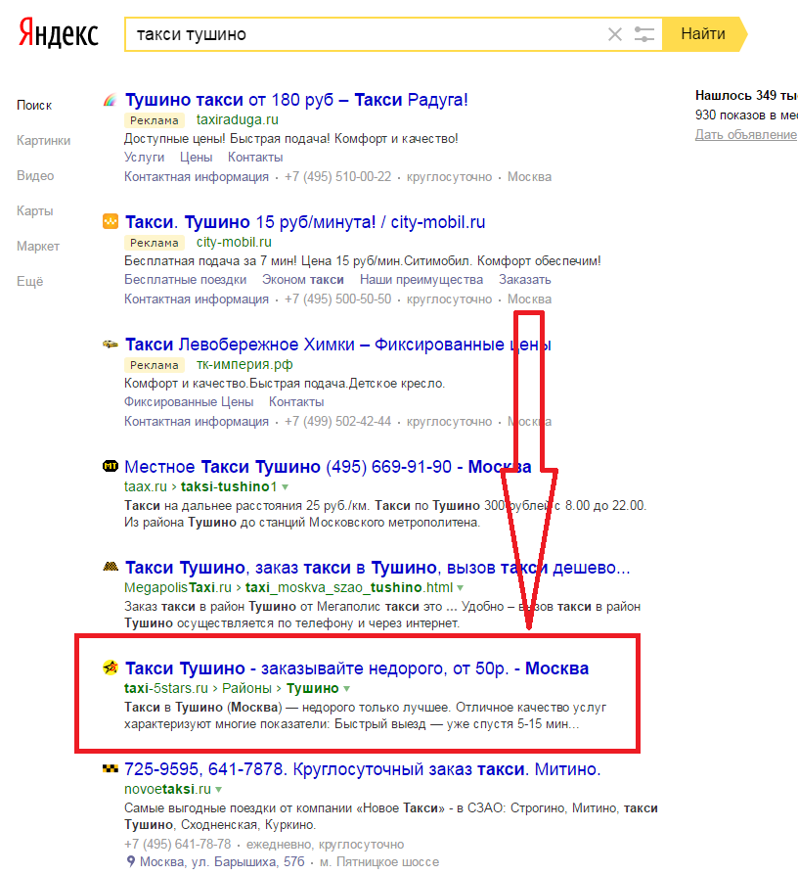This screenshot has height=875, width=798.
Task: Expand taxi-5stars.ru result dropdown arrow
Action: point(346,689)
